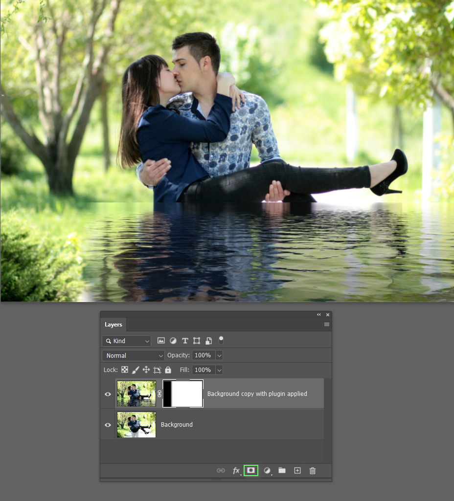454x501 pixels.
Task: Hide the Background layer
Action: click(108, 424)
